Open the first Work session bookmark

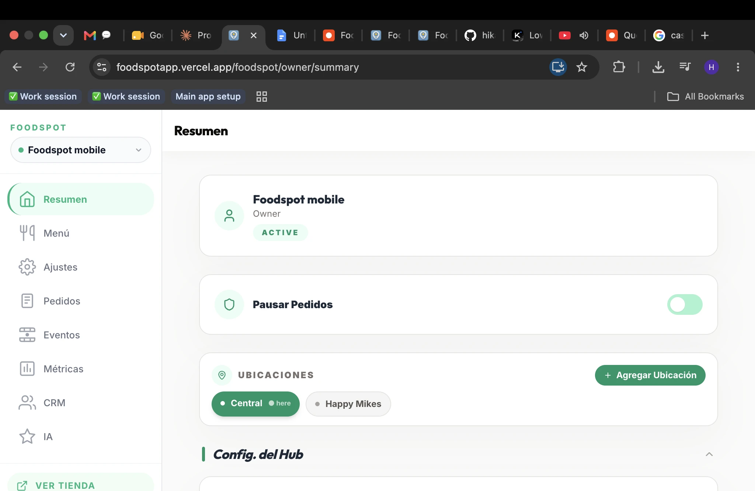pyautogui.click(x=43, y=97)
